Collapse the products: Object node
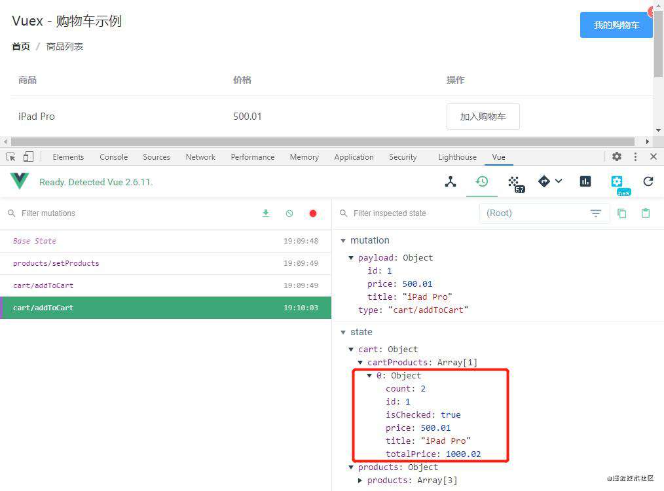This screenshot has height=491, width=664. click(350, 467)
